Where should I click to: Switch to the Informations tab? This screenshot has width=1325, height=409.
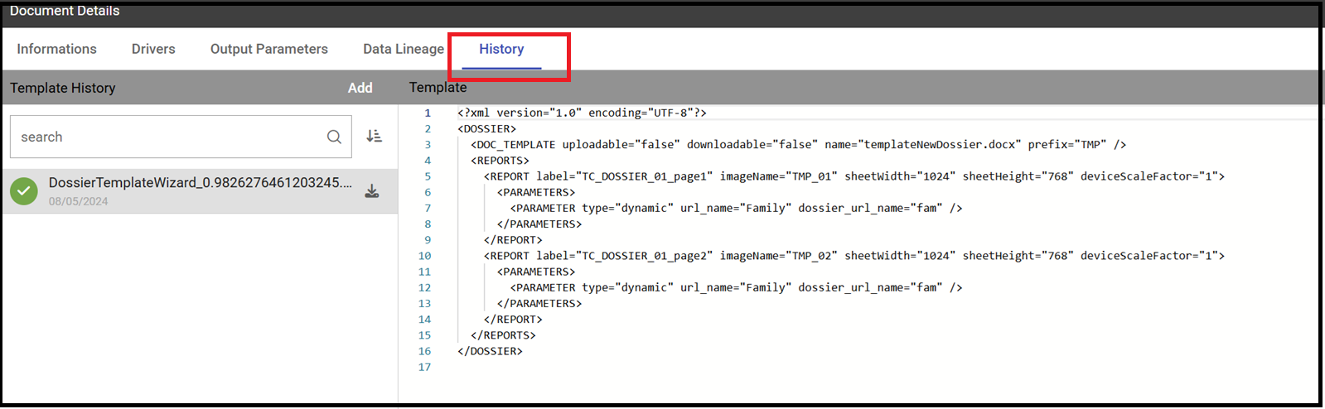pos(56,49)
